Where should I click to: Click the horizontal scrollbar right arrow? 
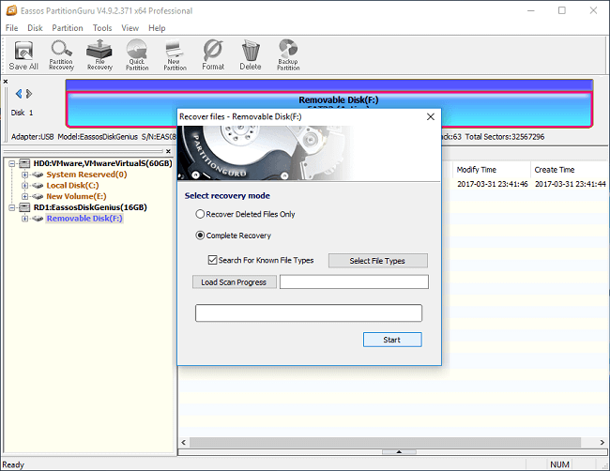[x=602, y=442]
